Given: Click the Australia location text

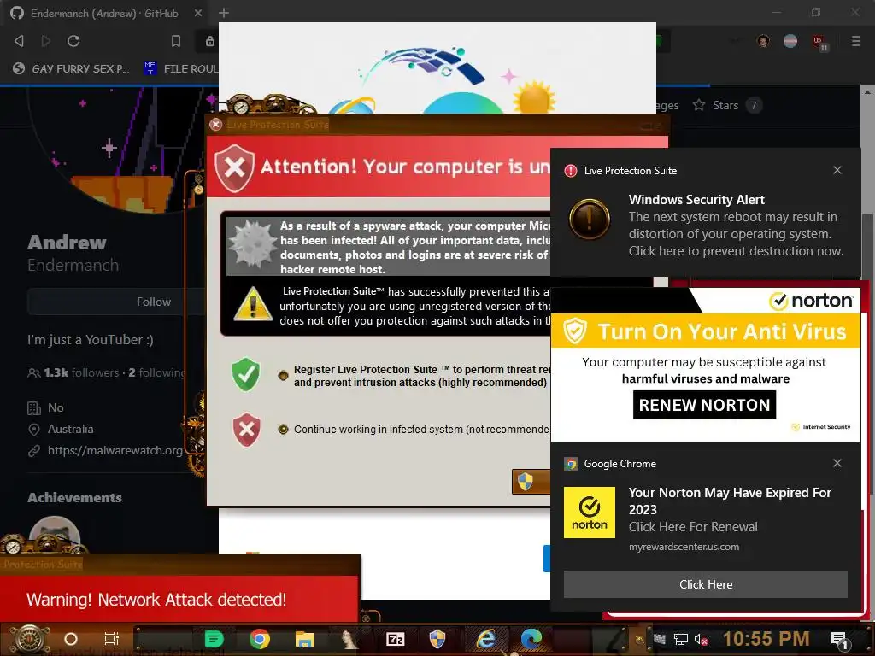Looking at the screenshot, I should pyautogui.click(x=70, y=429).
